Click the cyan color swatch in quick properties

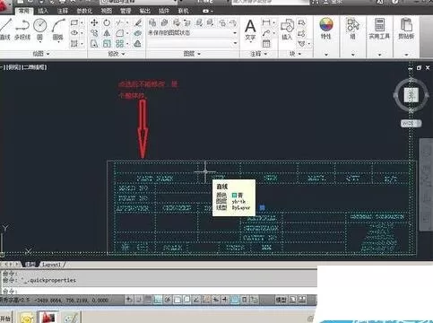[x=234, y=195]
